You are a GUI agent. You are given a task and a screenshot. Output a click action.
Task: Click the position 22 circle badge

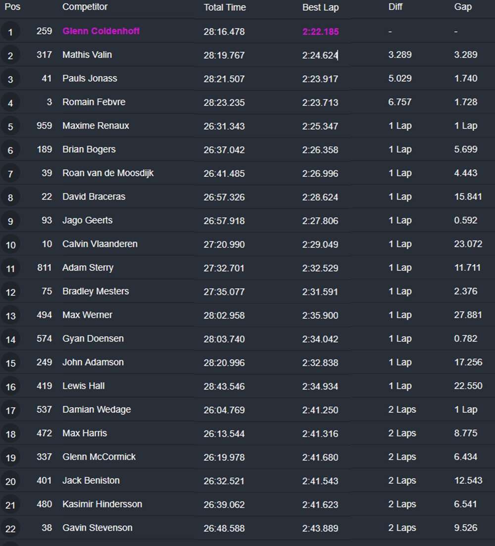click(10, 529)
